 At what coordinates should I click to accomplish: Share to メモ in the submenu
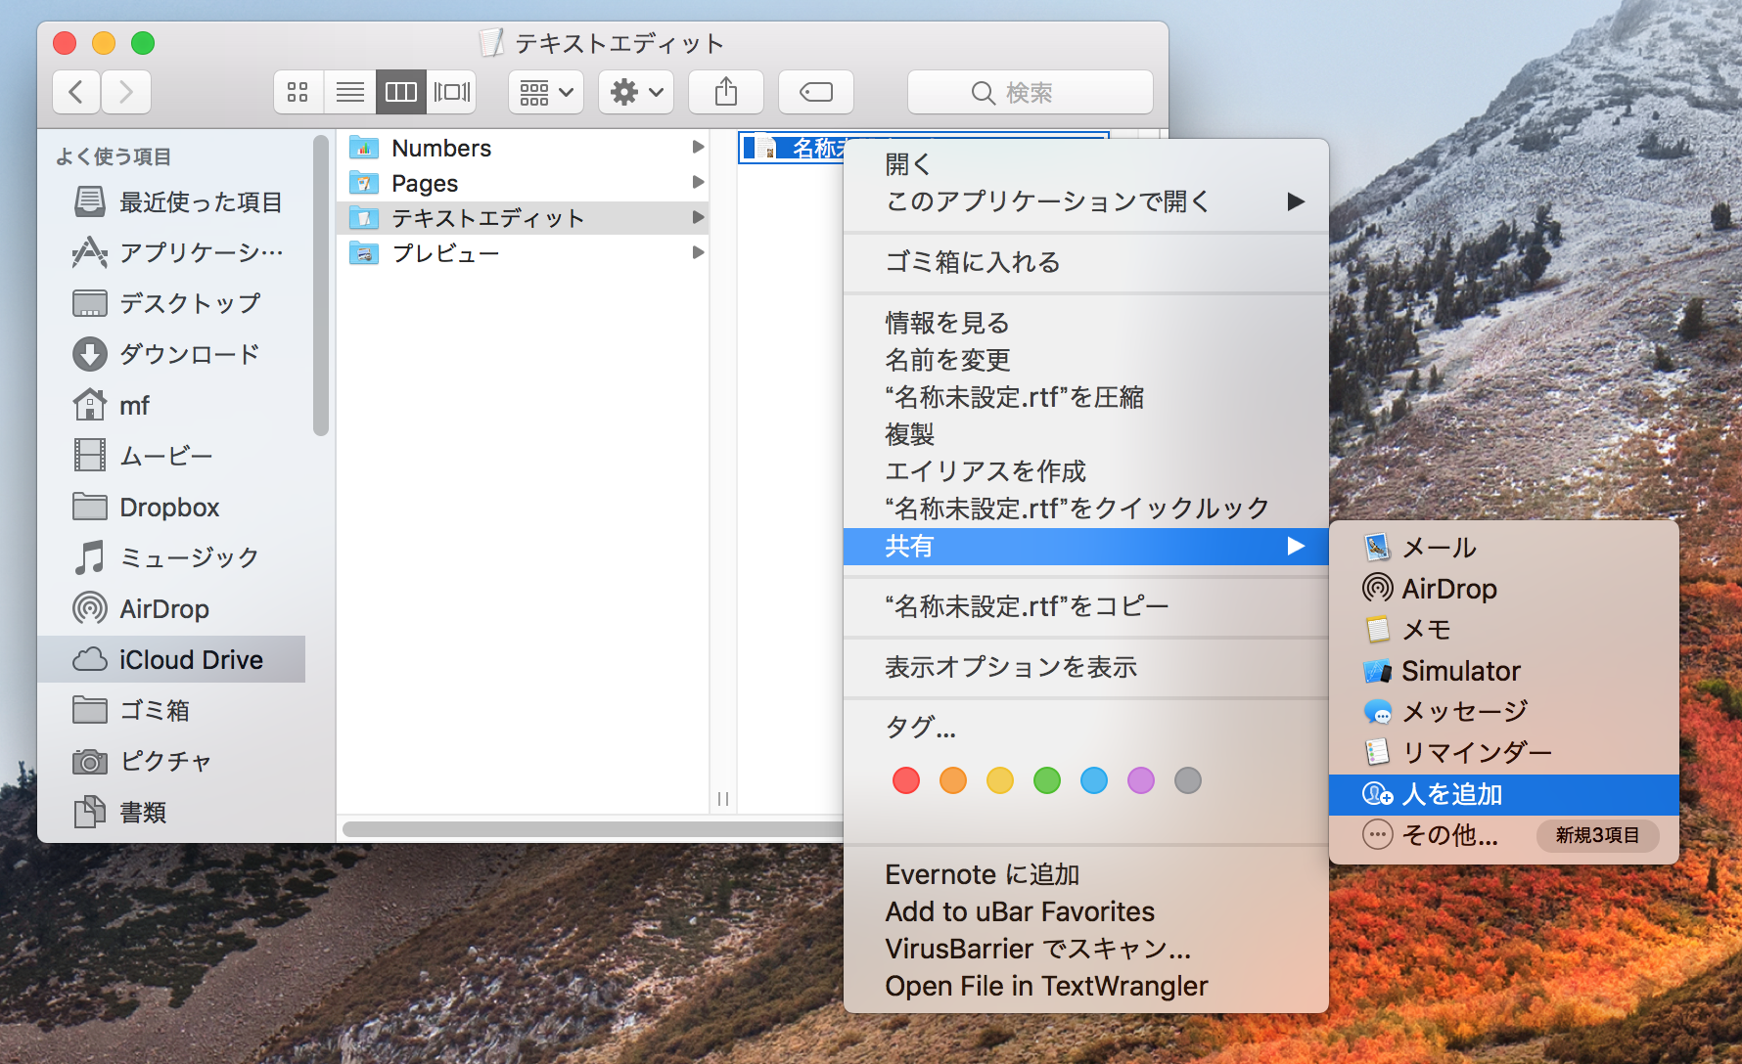1504,630
